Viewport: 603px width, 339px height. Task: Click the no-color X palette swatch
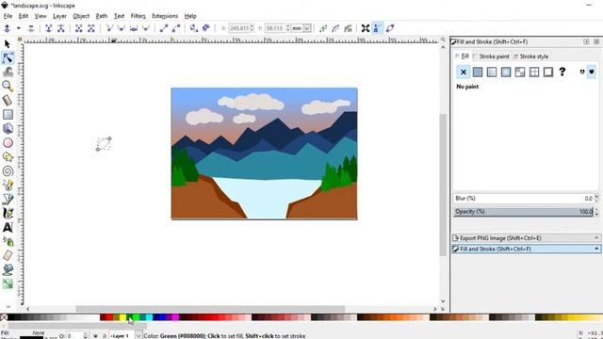pyautogui.click(x=4, y=317)
